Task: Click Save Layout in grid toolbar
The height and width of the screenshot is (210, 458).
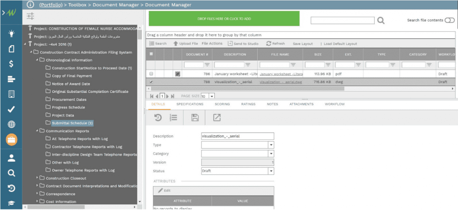Action: coord(303,44)
